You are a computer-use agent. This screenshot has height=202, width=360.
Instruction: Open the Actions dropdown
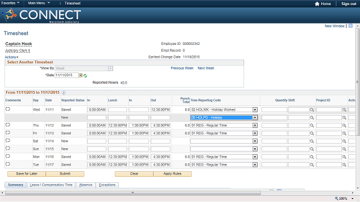coord(11,57)
